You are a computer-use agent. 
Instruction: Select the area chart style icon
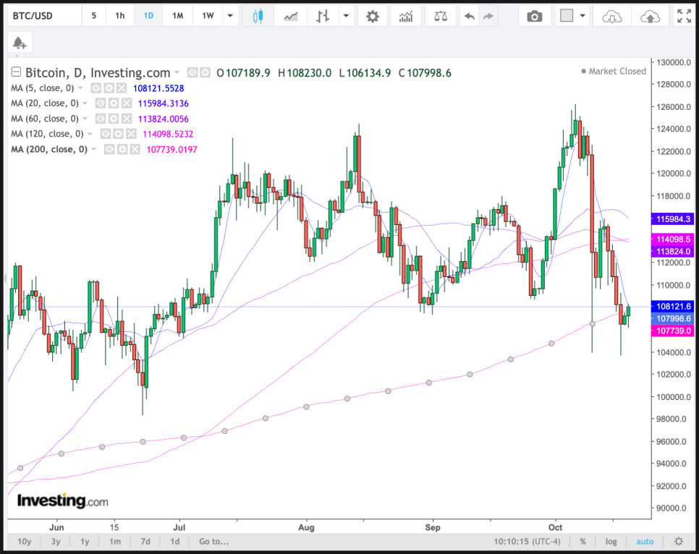[x=291, y=17]
